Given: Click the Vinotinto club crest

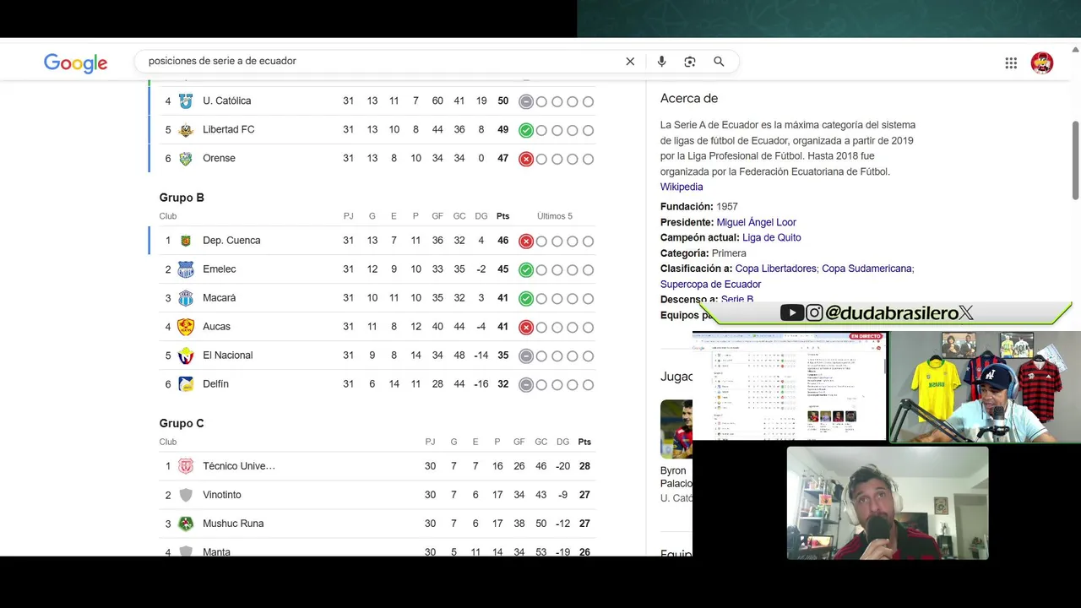Looking at the screenshot, I should pos(186,495).
